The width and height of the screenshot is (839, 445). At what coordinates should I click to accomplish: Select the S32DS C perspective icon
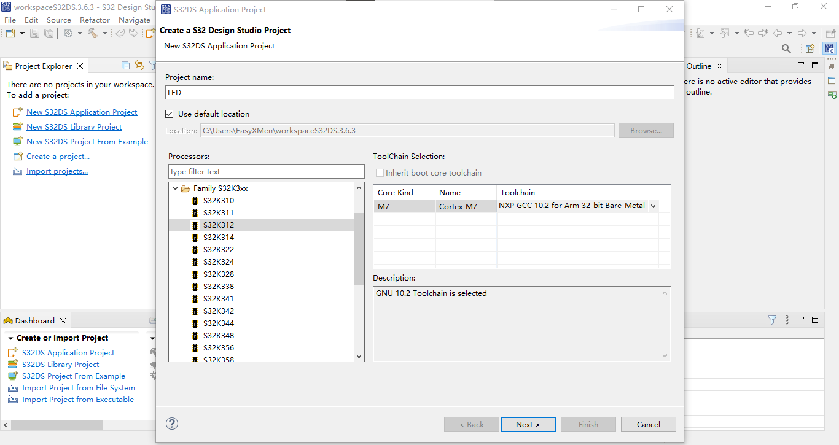pyautogui.click(x=829, y=48)
